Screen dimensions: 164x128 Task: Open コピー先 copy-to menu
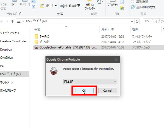(49, 6)
